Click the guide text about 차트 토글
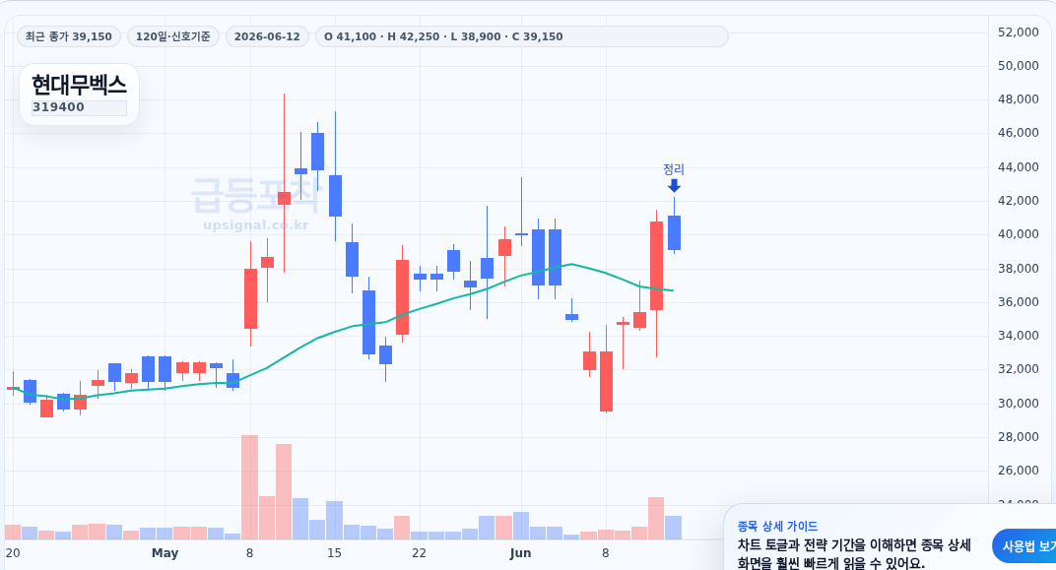This screenshot has height=570, width=1056. (854, 554)
